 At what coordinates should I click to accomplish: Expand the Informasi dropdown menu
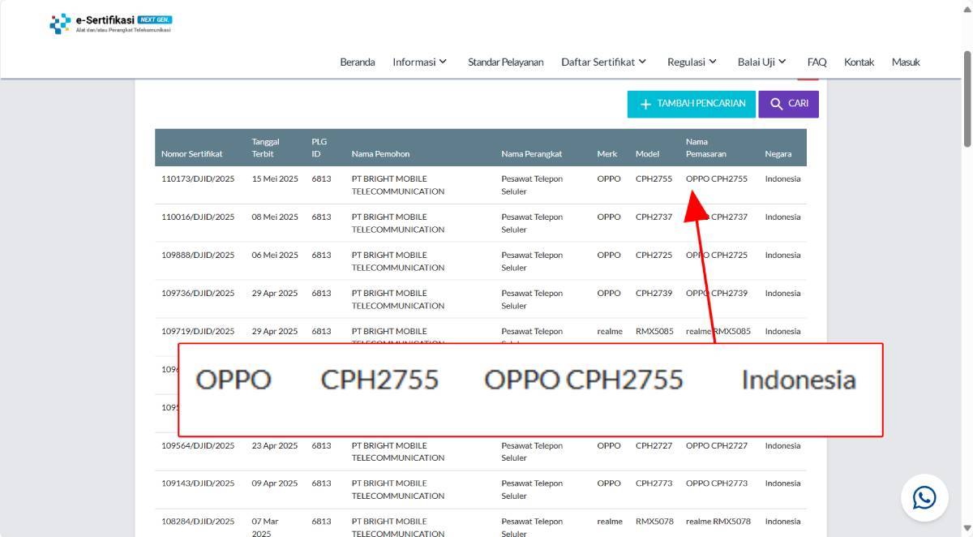click(420, 62)
